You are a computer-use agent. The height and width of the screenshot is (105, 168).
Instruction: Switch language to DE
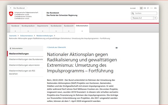coord(141,8)
